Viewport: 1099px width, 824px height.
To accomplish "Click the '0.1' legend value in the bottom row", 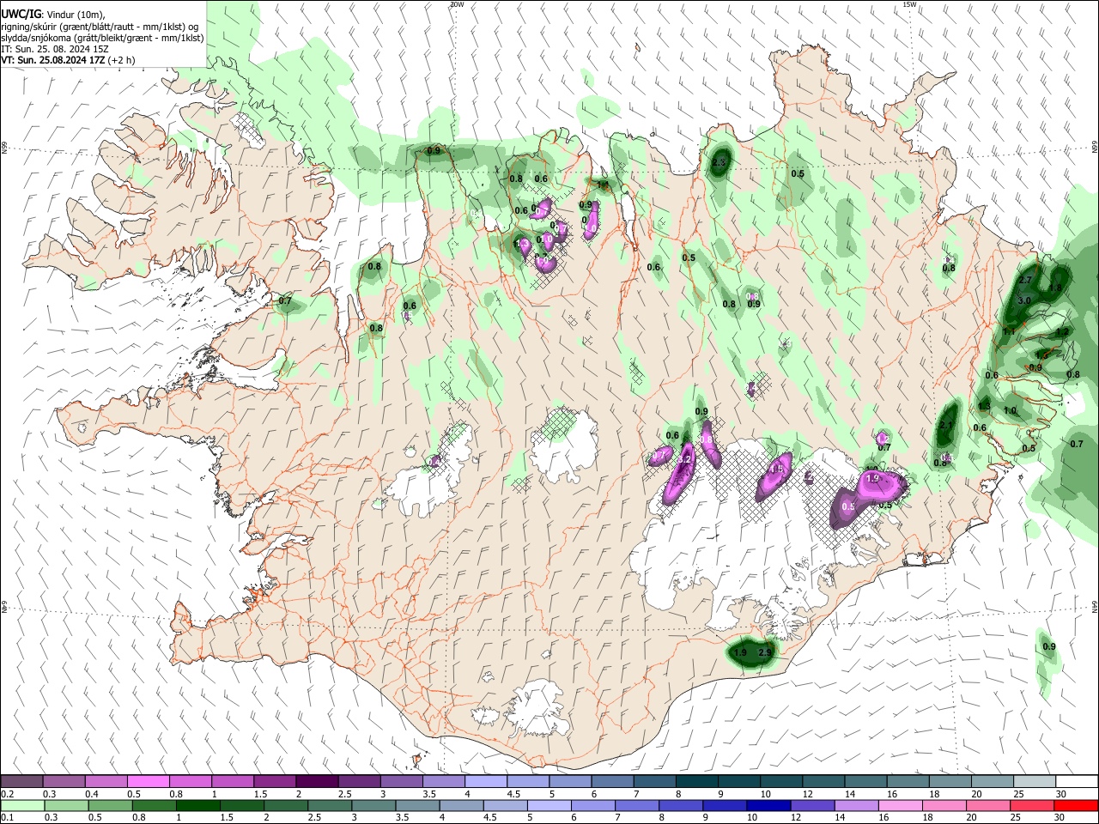I will 8,819.
